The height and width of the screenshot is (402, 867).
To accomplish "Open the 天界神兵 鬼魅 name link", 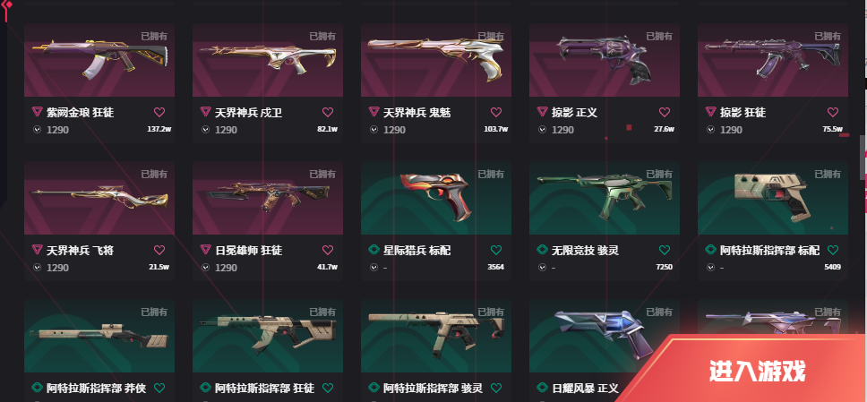I will (x=417, y=112).
